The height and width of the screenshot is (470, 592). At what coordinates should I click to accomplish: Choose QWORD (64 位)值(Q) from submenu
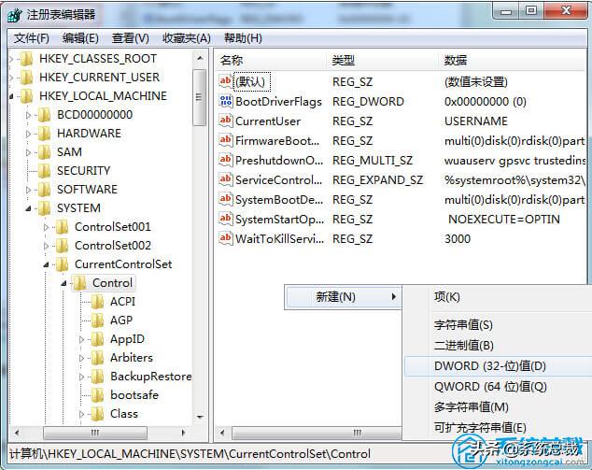coord(498,387)
